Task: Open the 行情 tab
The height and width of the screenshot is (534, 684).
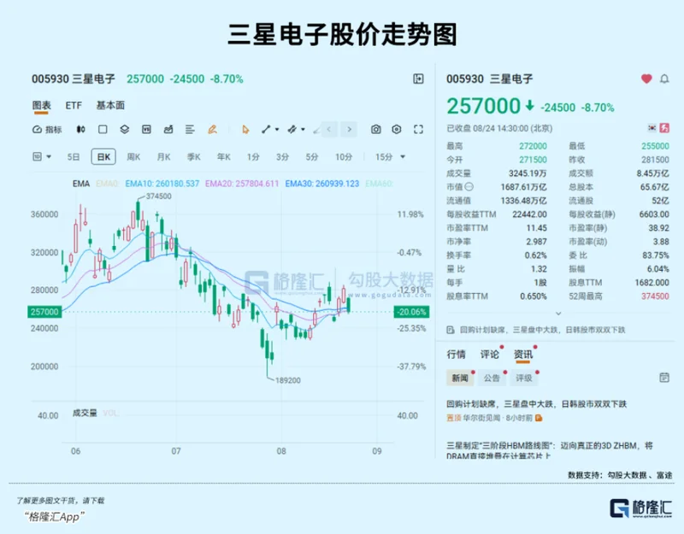Action: [x=456, y=355]
